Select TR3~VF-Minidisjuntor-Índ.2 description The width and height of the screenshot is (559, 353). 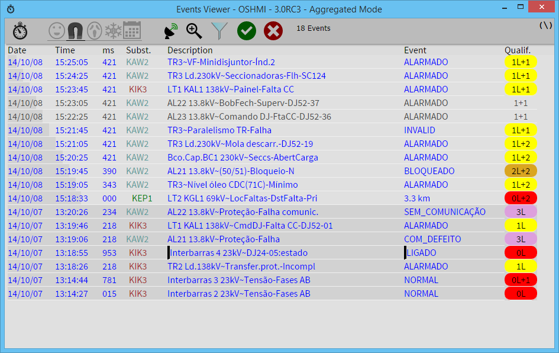click(x=221, y=62)
